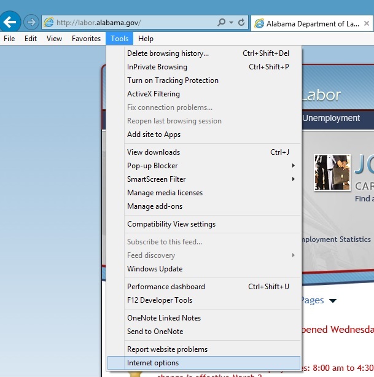Click the job seeker photo thumbnail

(332, 172)
